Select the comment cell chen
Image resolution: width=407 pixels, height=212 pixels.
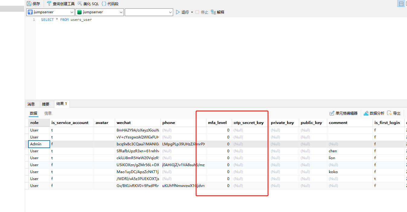[350, 151]
